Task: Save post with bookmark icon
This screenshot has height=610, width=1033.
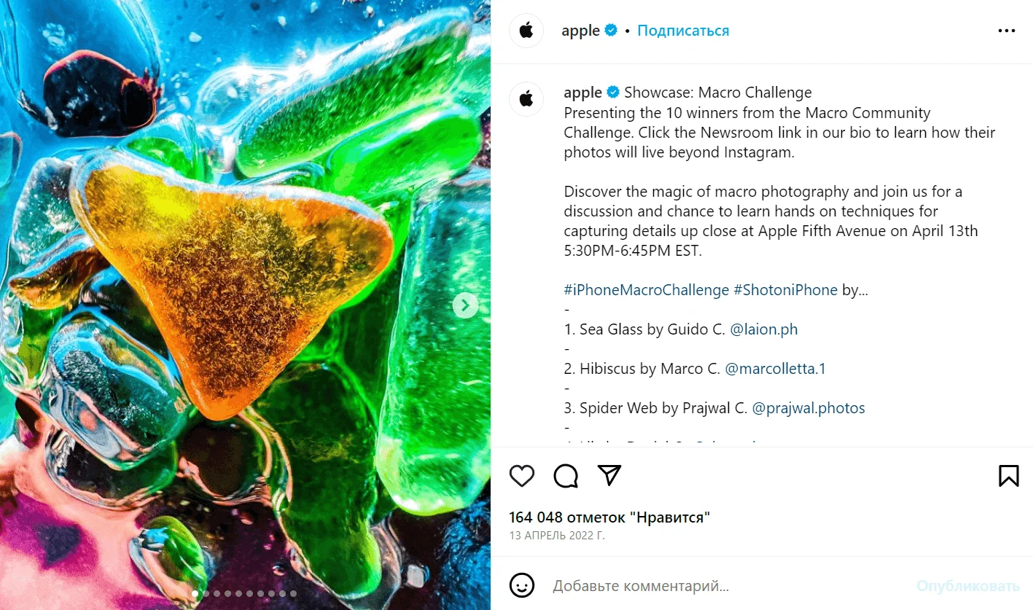Action: (1008, 476)
